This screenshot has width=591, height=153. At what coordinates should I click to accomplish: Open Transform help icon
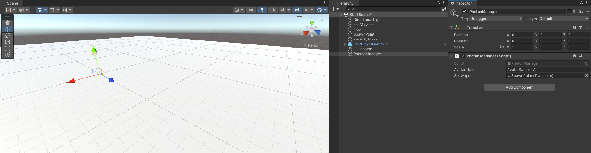coord(575,27)
